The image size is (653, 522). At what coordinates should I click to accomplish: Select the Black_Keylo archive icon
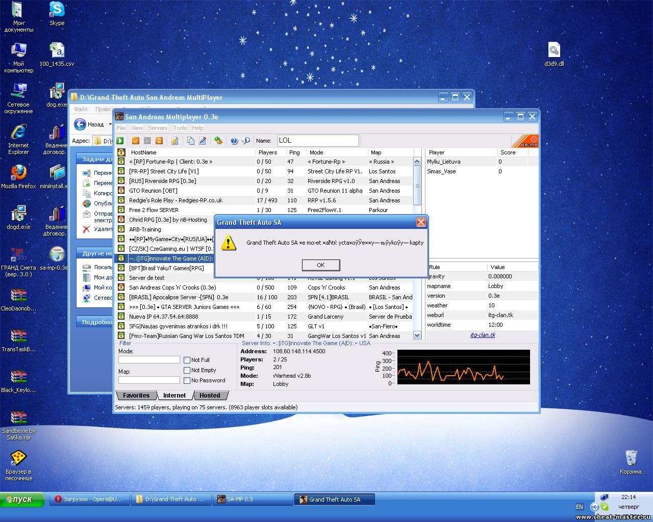pyautogui.click(x=18, y=381)
